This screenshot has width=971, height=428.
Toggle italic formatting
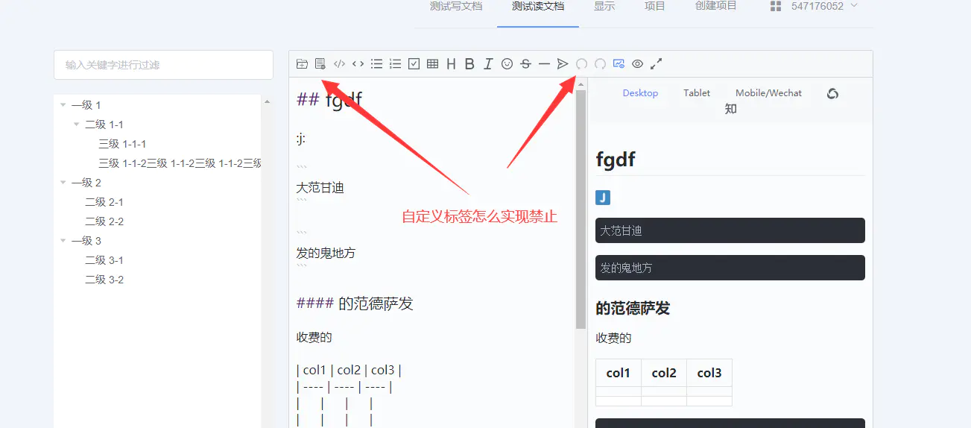pyautogui.click(x=488, y=64)
